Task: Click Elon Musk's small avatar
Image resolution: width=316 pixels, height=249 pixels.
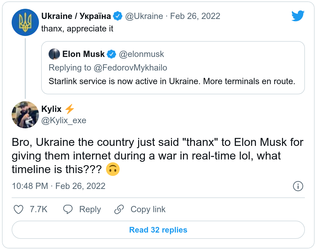Action: click(x=54, y=54)
